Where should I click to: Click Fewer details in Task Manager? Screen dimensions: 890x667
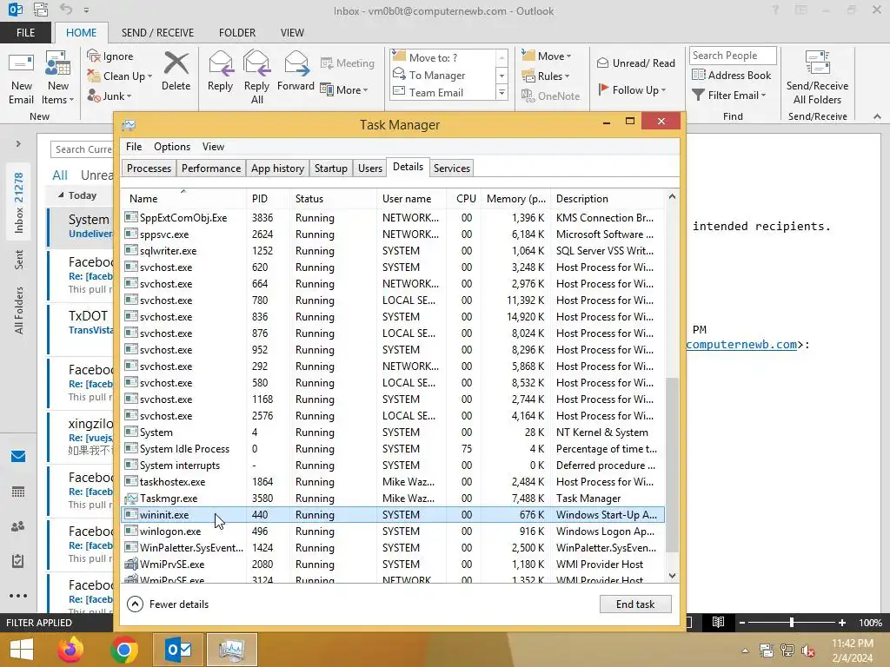168,604
